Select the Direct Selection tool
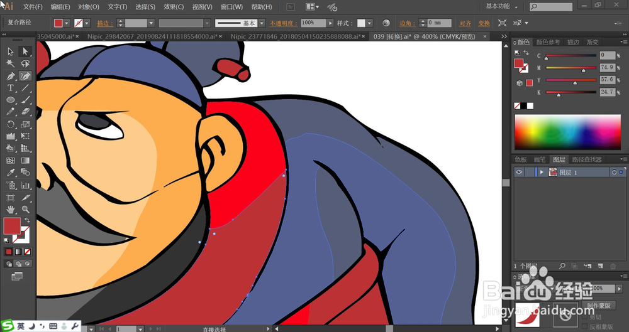Screen dimensions: 629x332 click(25, 51)
